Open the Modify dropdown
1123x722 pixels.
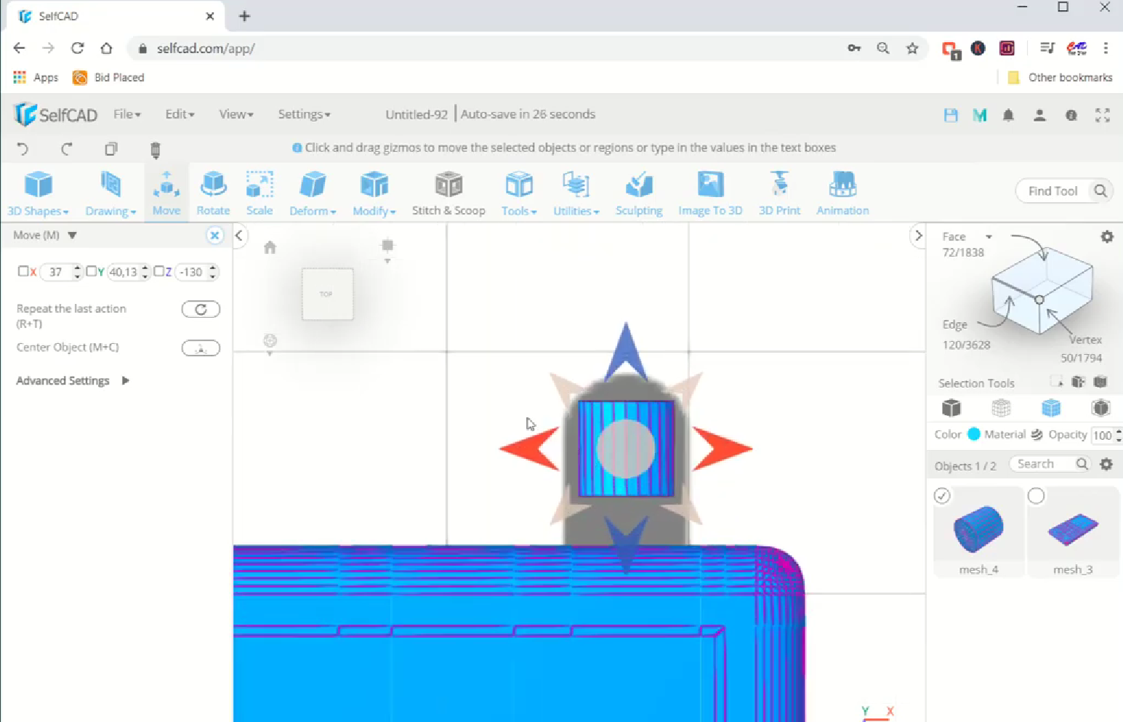[374, 193]
